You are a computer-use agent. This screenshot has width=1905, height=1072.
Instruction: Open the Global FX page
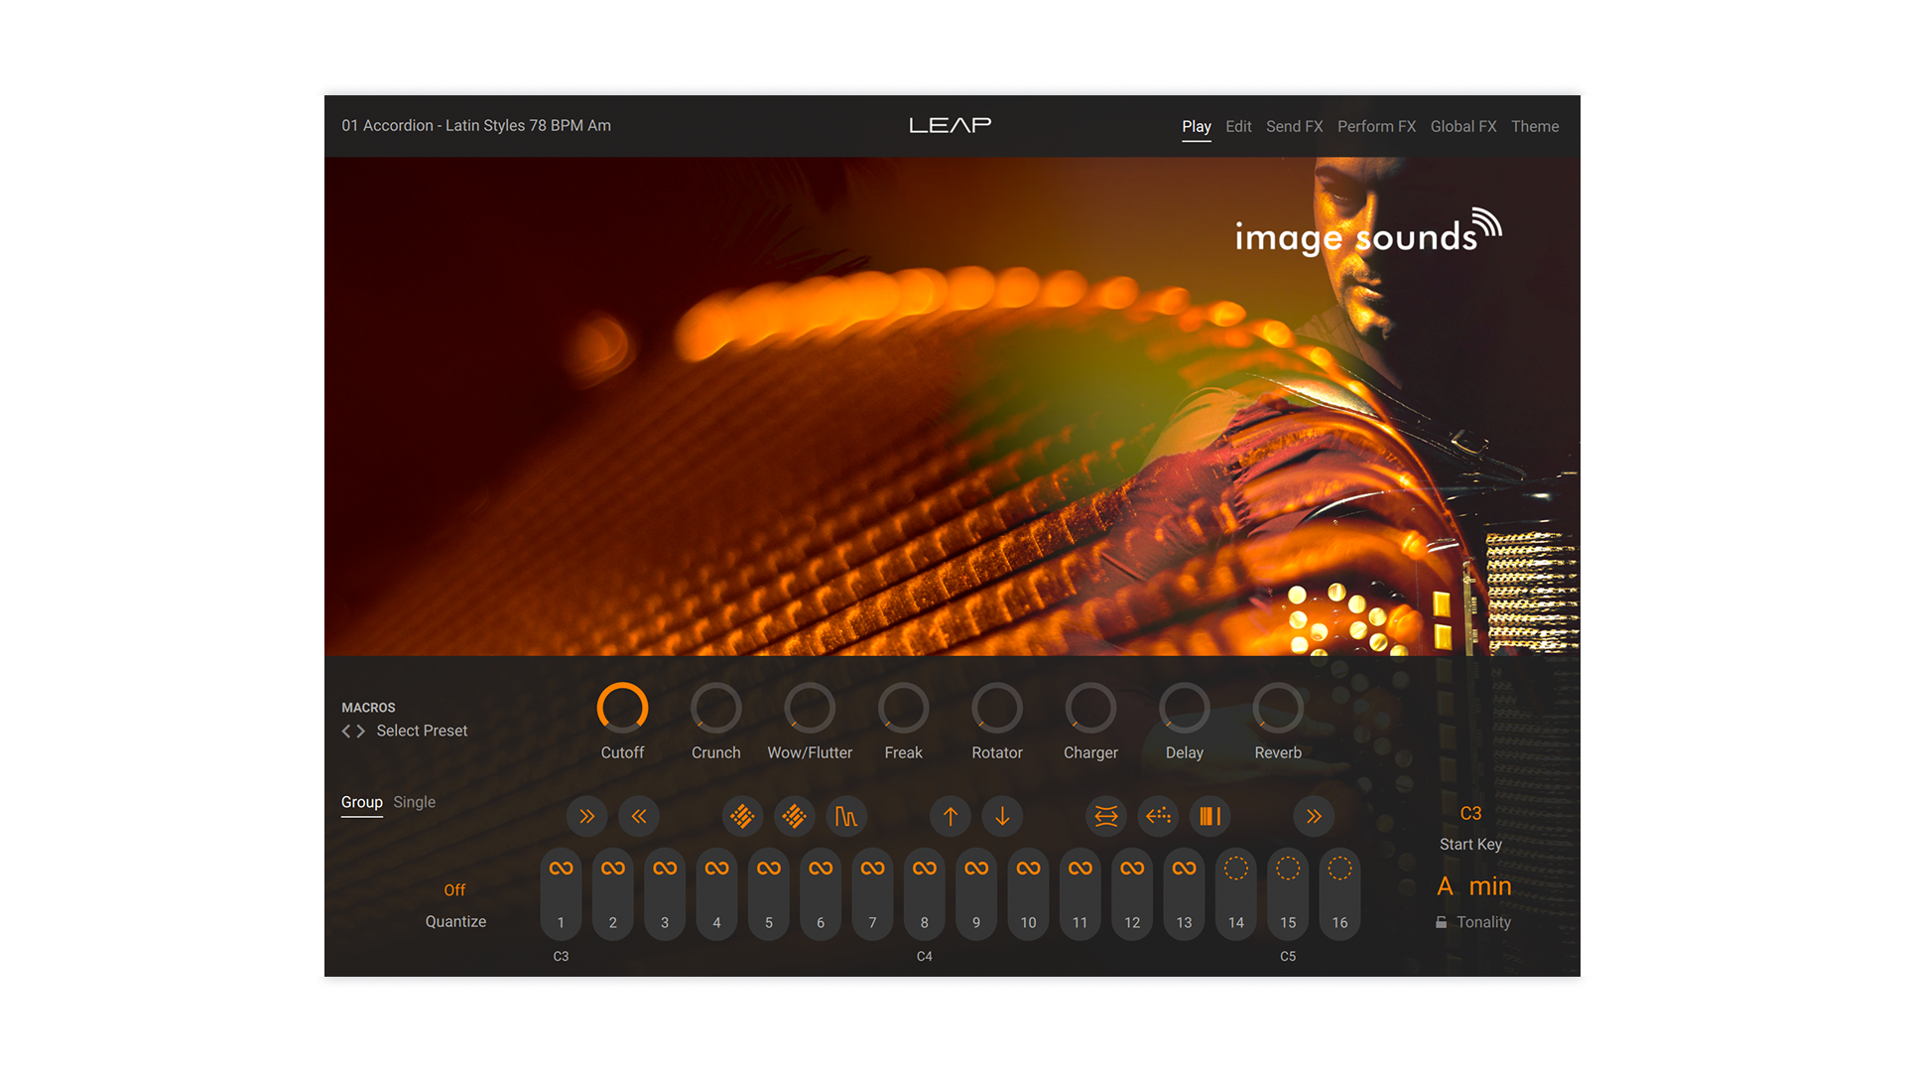(x=1462, y=126)
